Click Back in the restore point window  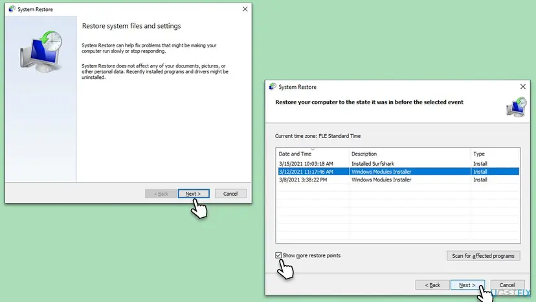coord(432,285)
